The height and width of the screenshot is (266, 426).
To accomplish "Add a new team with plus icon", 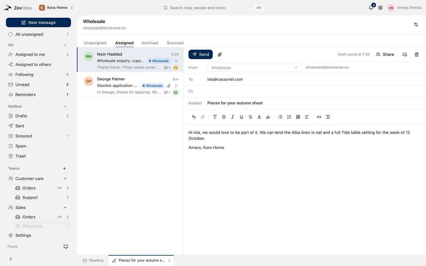I will [x=64, y=168].
